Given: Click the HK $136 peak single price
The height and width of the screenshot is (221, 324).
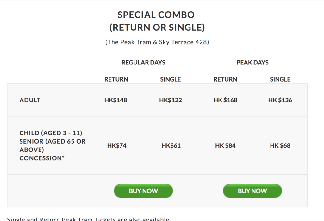Looking at the screenshot, I should click(280, 100).
